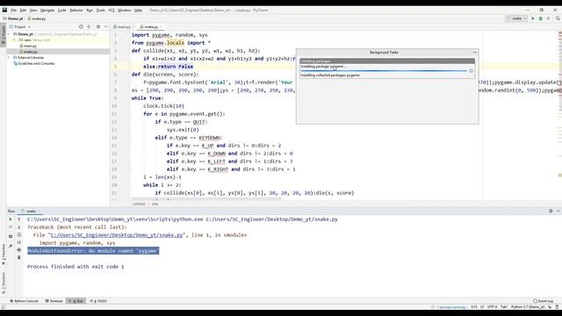Image resolution: width=562 pixels, height=316 pixels.
Task: Click collapse all icon in Project panel
Action: 89,27
